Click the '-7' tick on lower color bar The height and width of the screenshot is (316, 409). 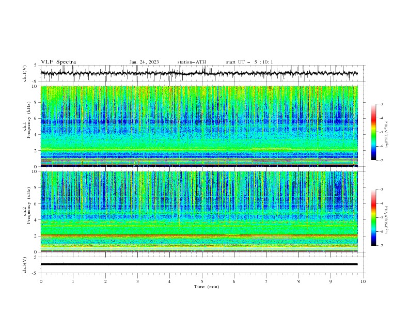[381, 246]
